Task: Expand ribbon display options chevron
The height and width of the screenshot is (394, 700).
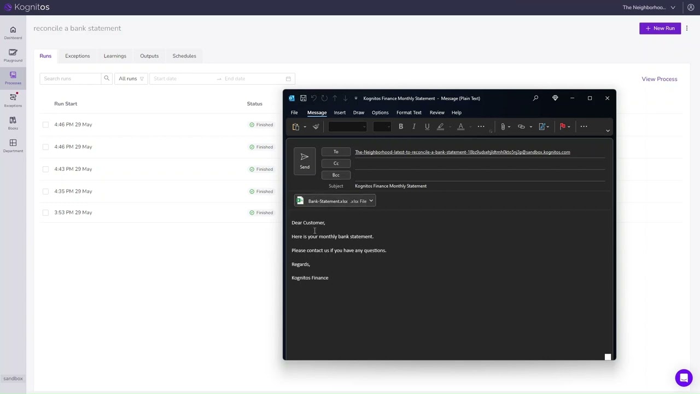Action: [608, 131]
